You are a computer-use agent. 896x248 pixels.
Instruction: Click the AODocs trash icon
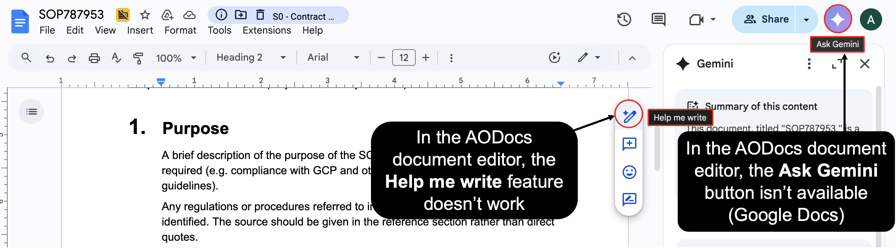[x=260, y=15]
